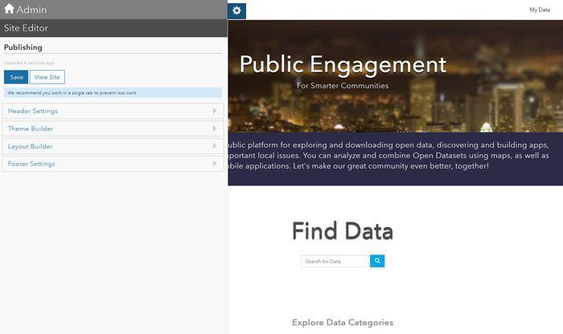Click the Public Engagement hero title
The height and width of the screenshot is (334, 563).
[x=343, y=64]
